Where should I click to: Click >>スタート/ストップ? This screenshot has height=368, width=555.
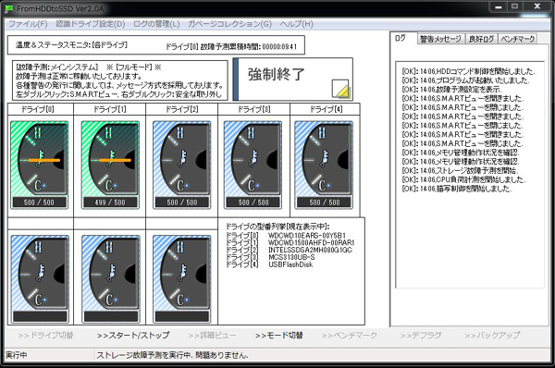[x=133, y=335]
